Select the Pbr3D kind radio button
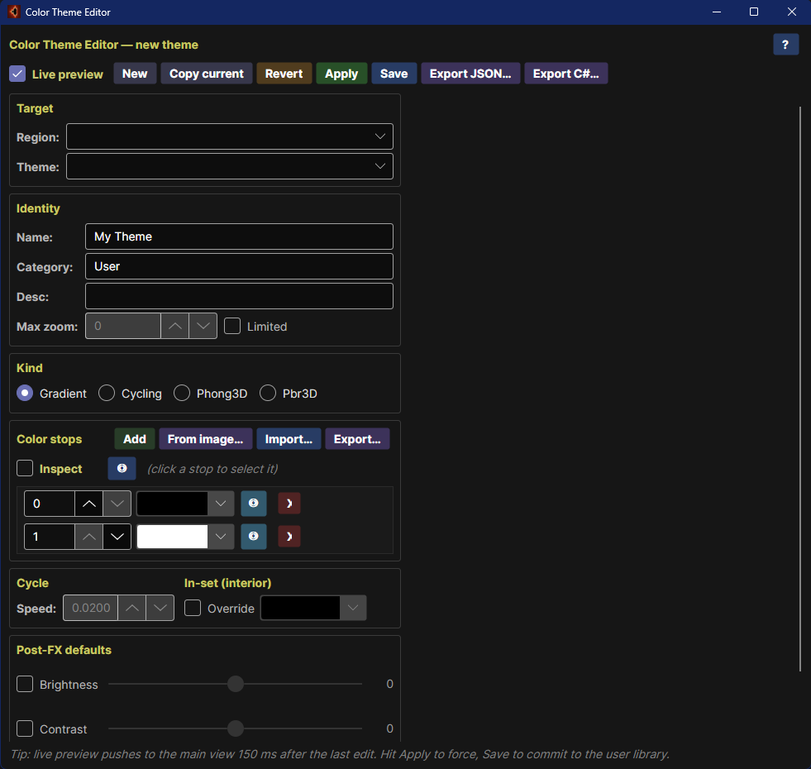Screen dimensions: 811x769 (267, 394)
